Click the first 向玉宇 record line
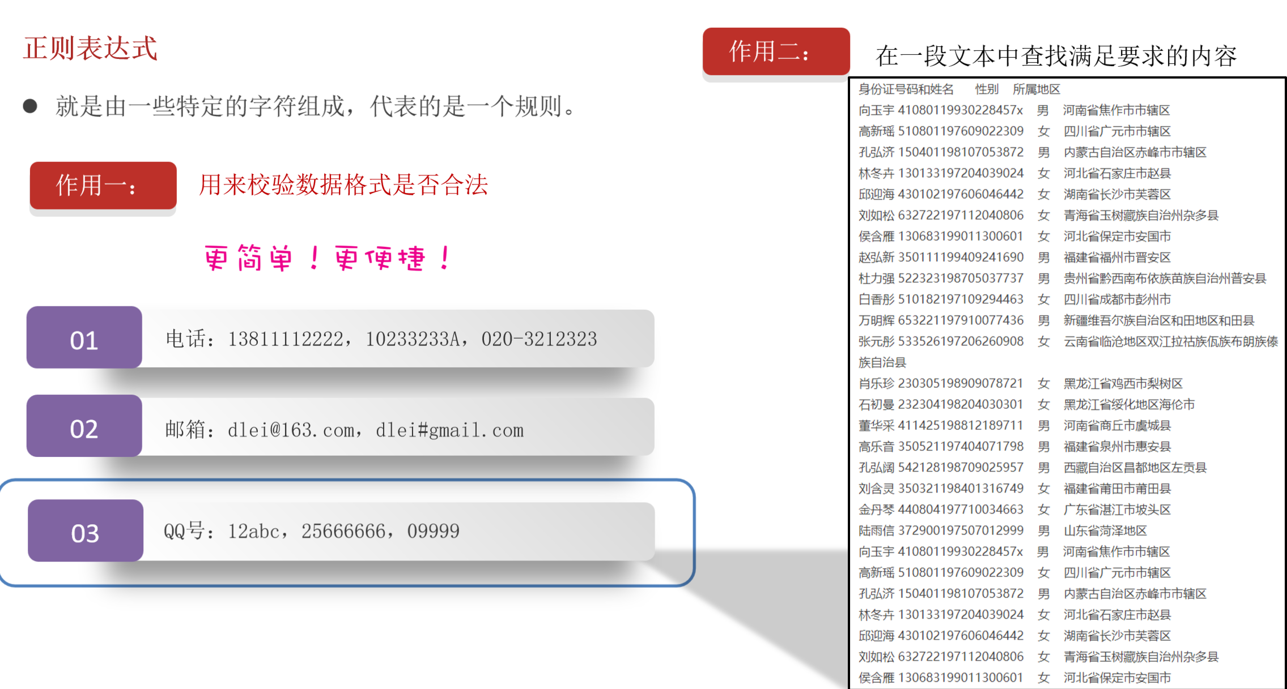This screenshot has width=1287, height=689. [x=1013, y=110]
